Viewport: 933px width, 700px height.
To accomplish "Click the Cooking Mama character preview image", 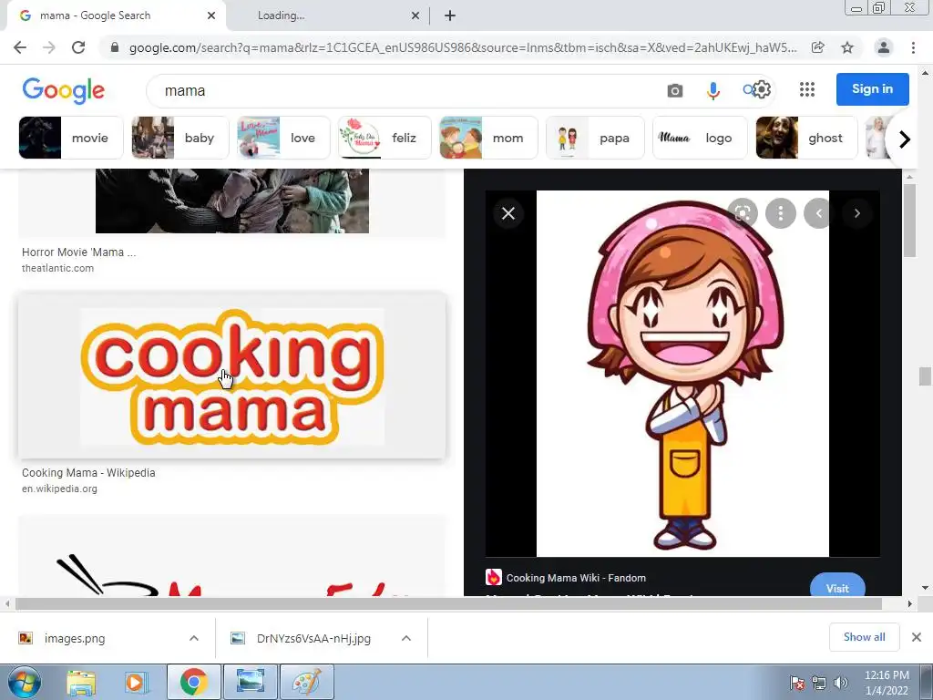I will [682, 374].
